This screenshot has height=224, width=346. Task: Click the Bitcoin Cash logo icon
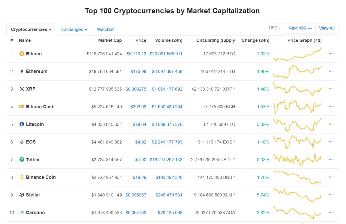click(x=22, y=106)
